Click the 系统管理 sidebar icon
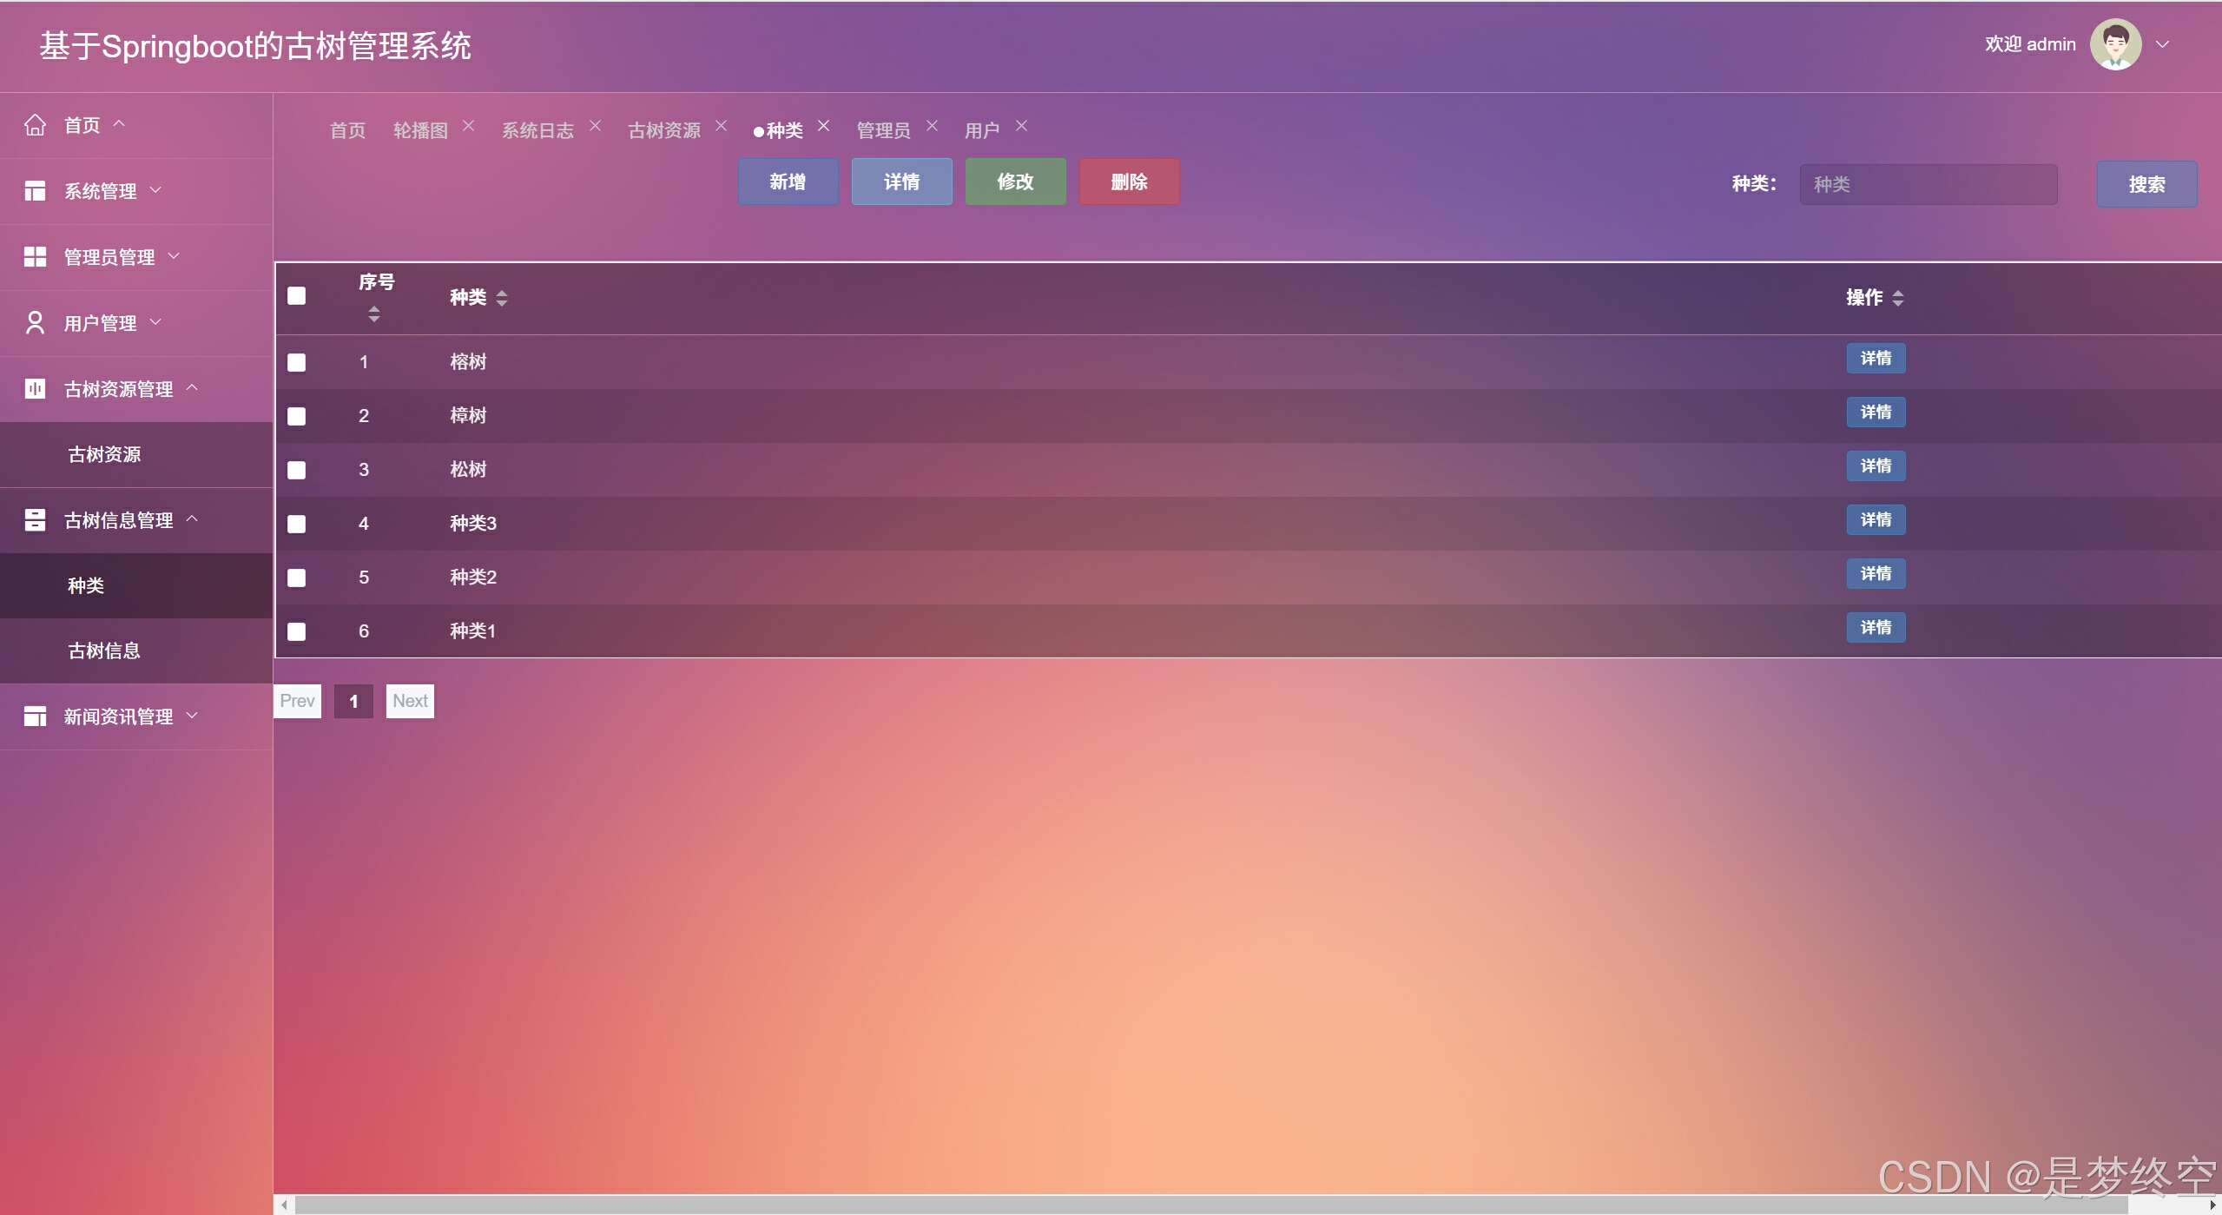The image size is (2222, 1215). click(35, 191)
